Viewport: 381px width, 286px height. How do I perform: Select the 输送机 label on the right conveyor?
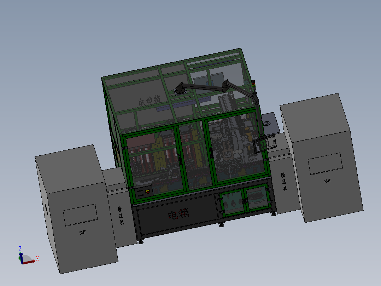[x=284, y=182]
